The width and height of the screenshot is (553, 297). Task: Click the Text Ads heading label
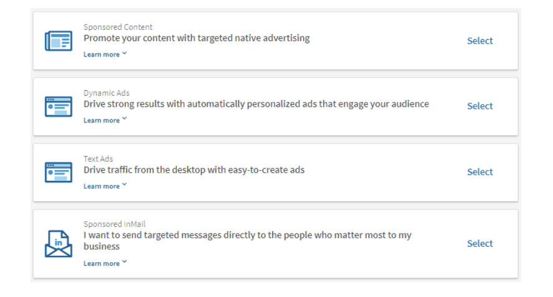pyautogui.click(x=98, y=158)
